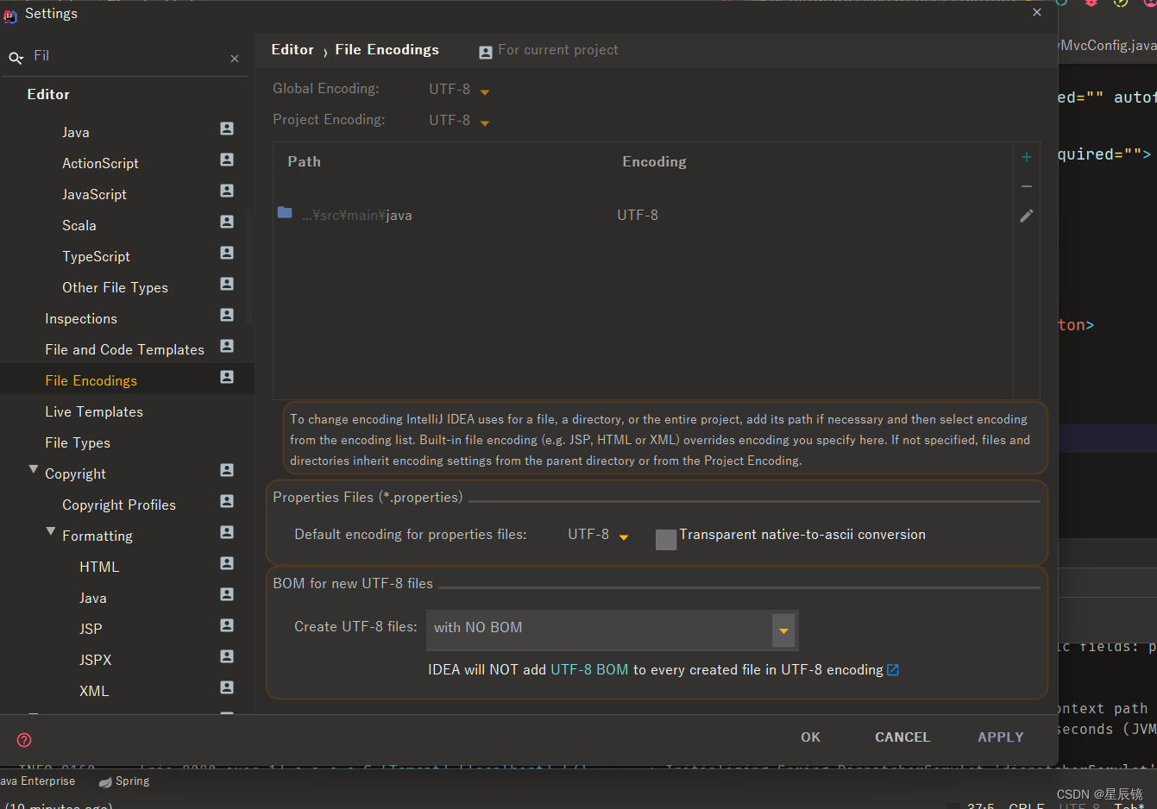Viewport: 1157px width, 809px height.
Task: Select File and Code Templates item
Action: pos(124,350)
